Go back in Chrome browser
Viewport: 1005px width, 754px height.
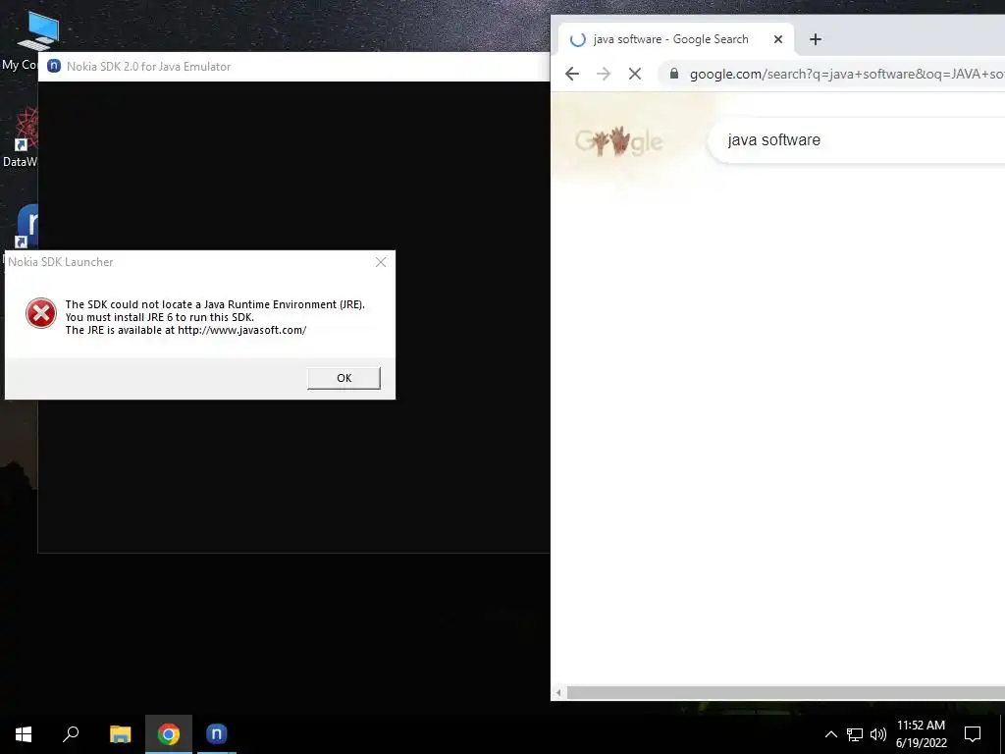[572, 74]
